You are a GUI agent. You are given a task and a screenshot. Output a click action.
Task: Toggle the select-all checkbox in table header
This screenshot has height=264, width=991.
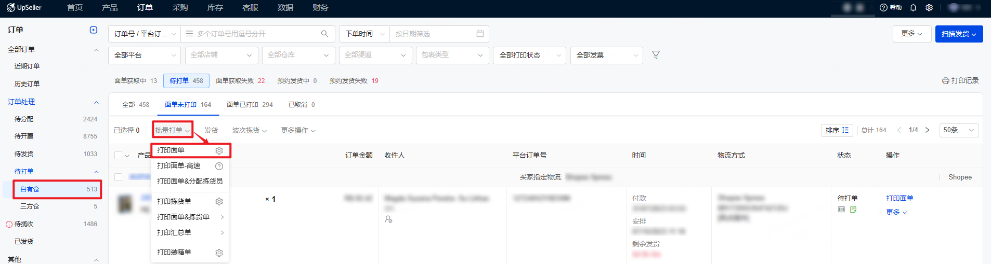[119, 156]
